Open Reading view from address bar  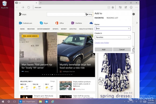(x=109, y=7)
